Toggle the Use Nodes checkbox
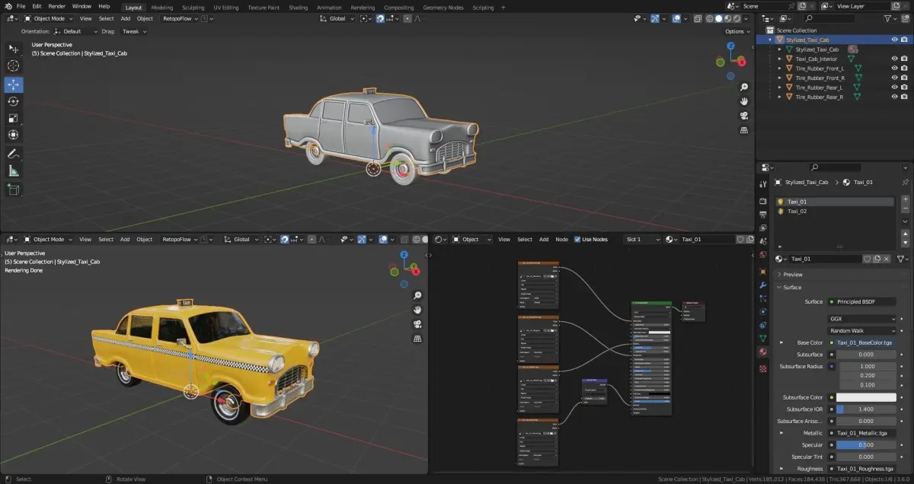Viewport: 914px width, 484px height. click(577, 240)
